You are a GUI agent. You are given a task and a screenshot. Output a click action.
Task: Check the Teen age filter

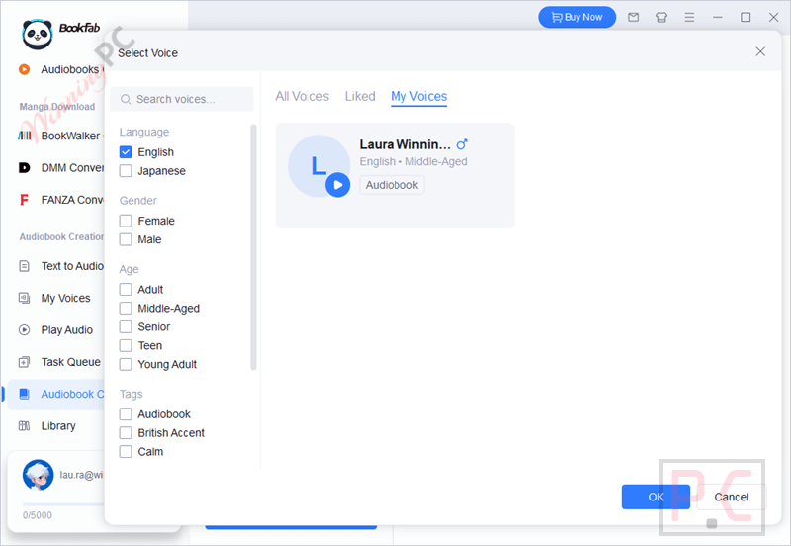click(x=126, y=345)
